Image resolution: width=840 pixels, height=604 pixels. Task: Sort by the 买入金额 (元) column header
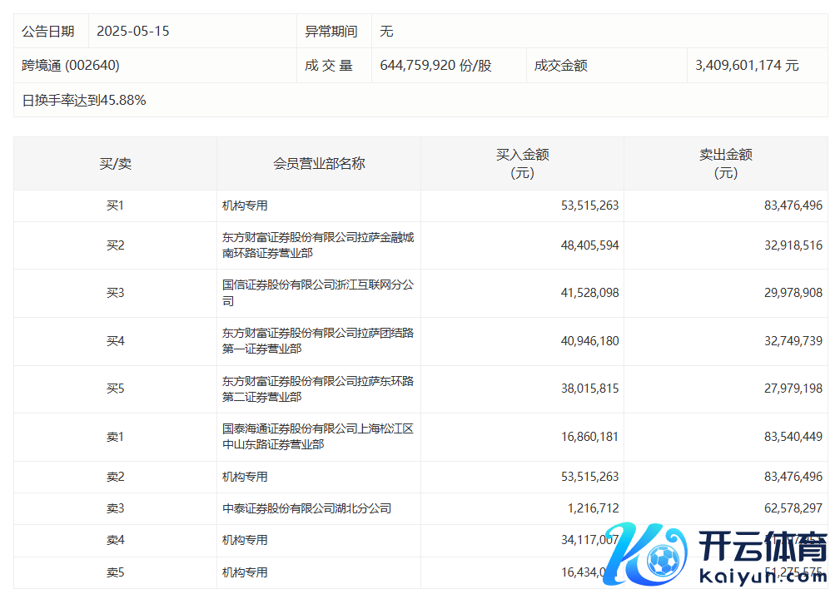522,164
